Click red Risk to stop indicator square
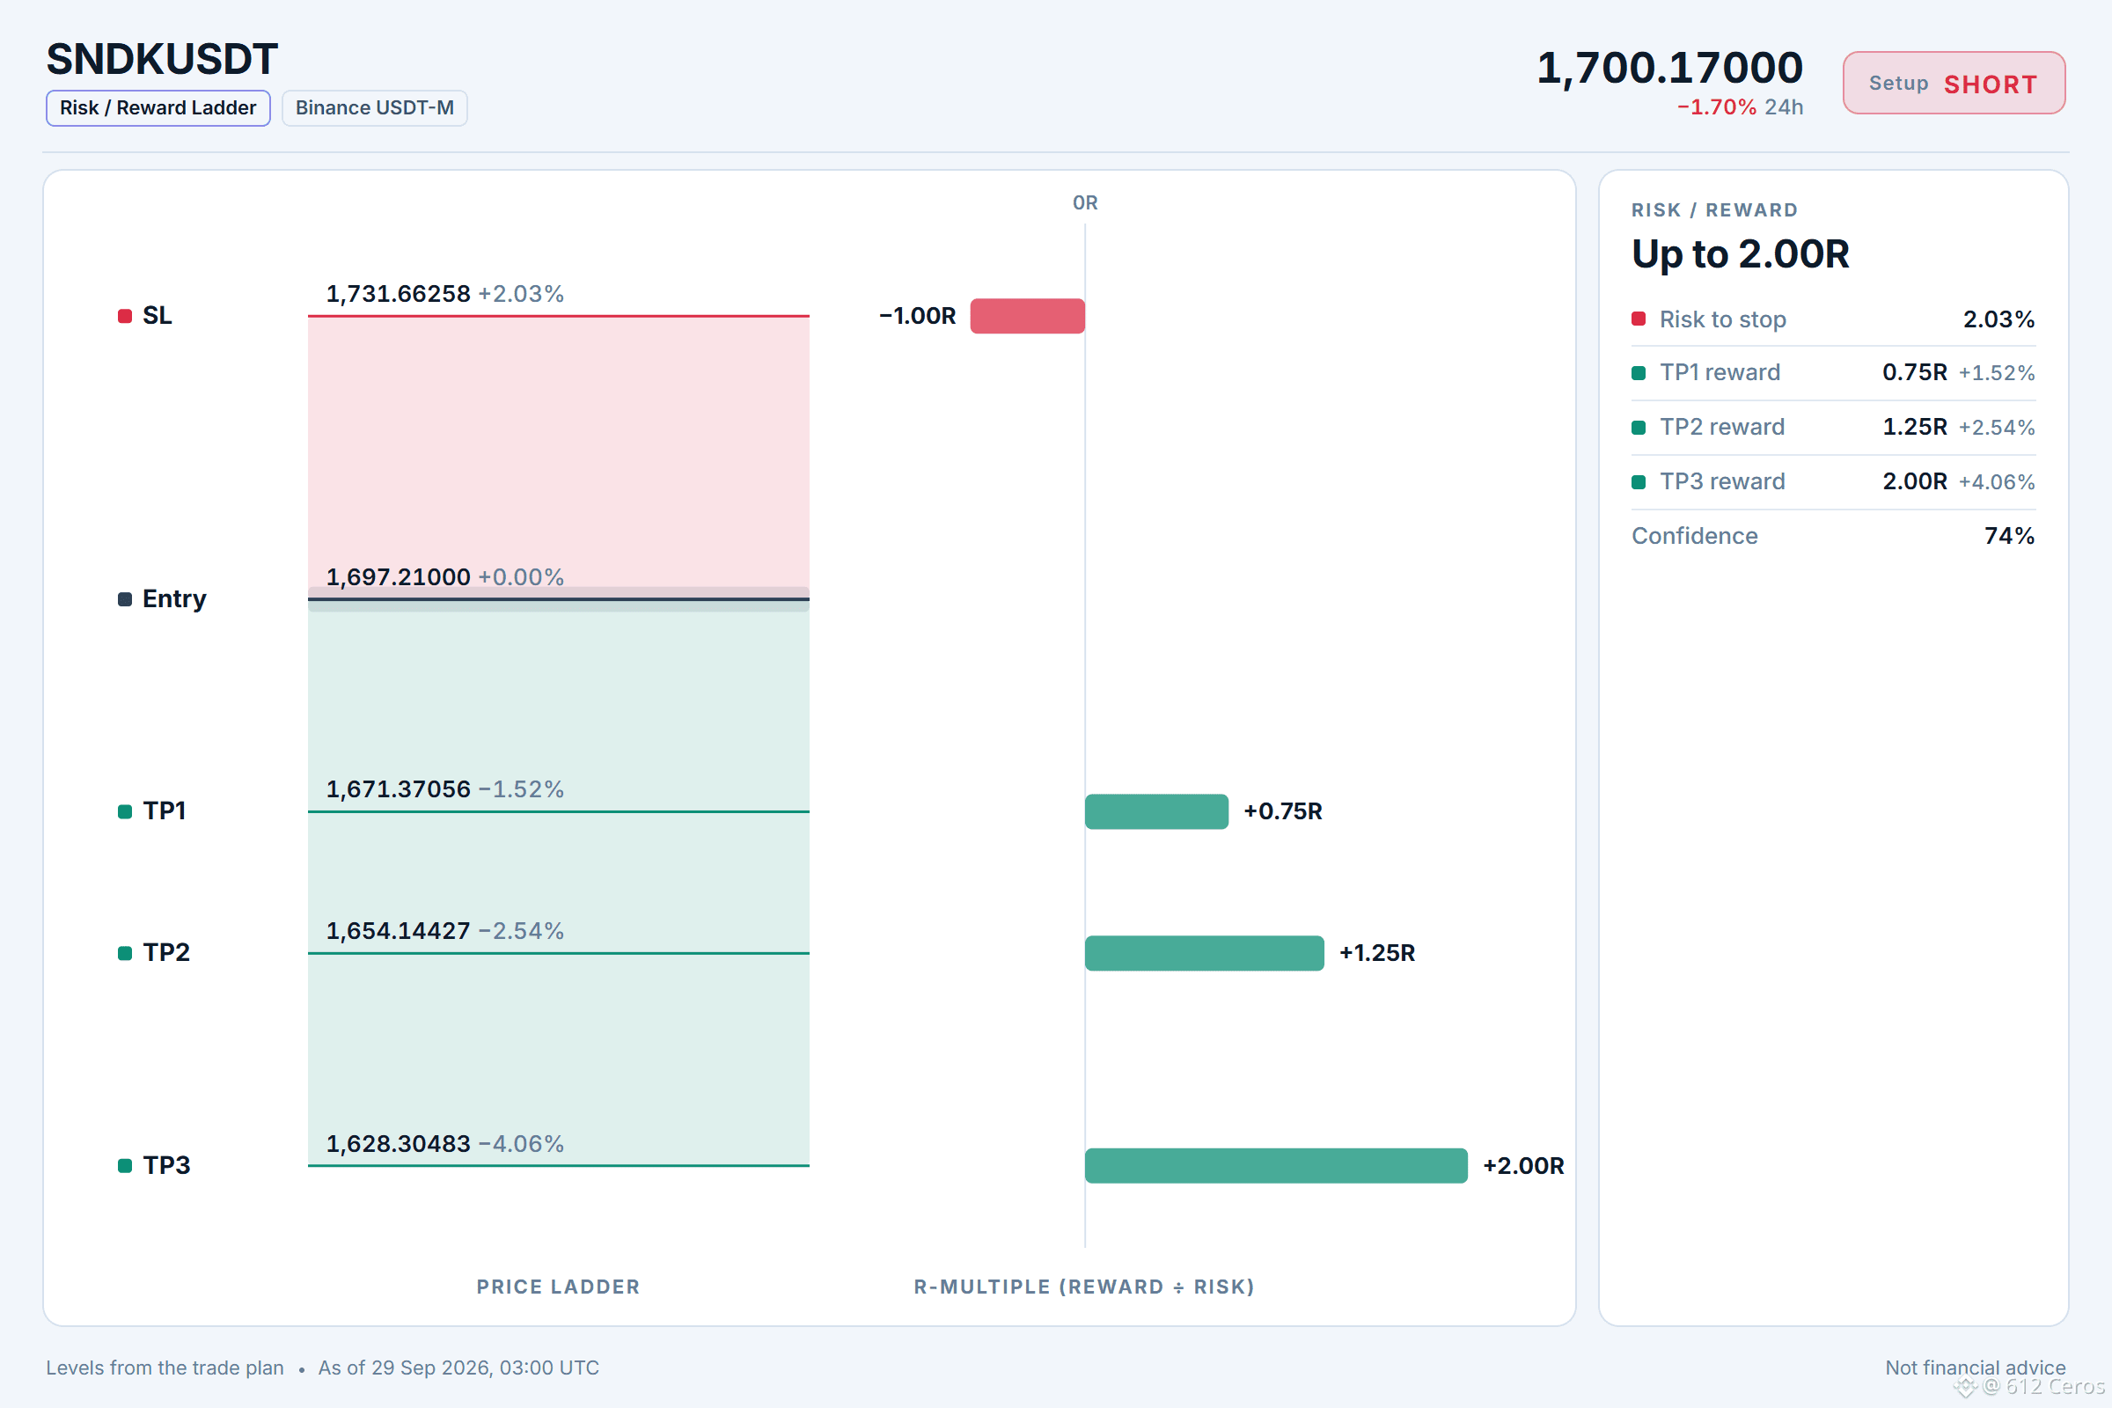Screen dimensions: 2112x1408 [x=1639, y=319]
